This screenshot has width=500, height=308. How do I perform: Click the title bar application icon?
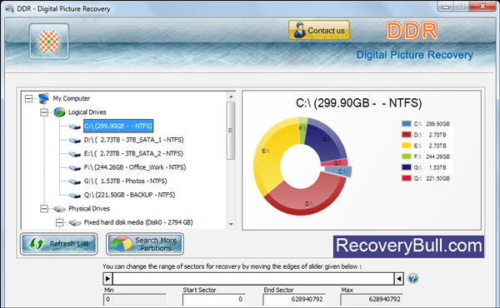point(9,8)
